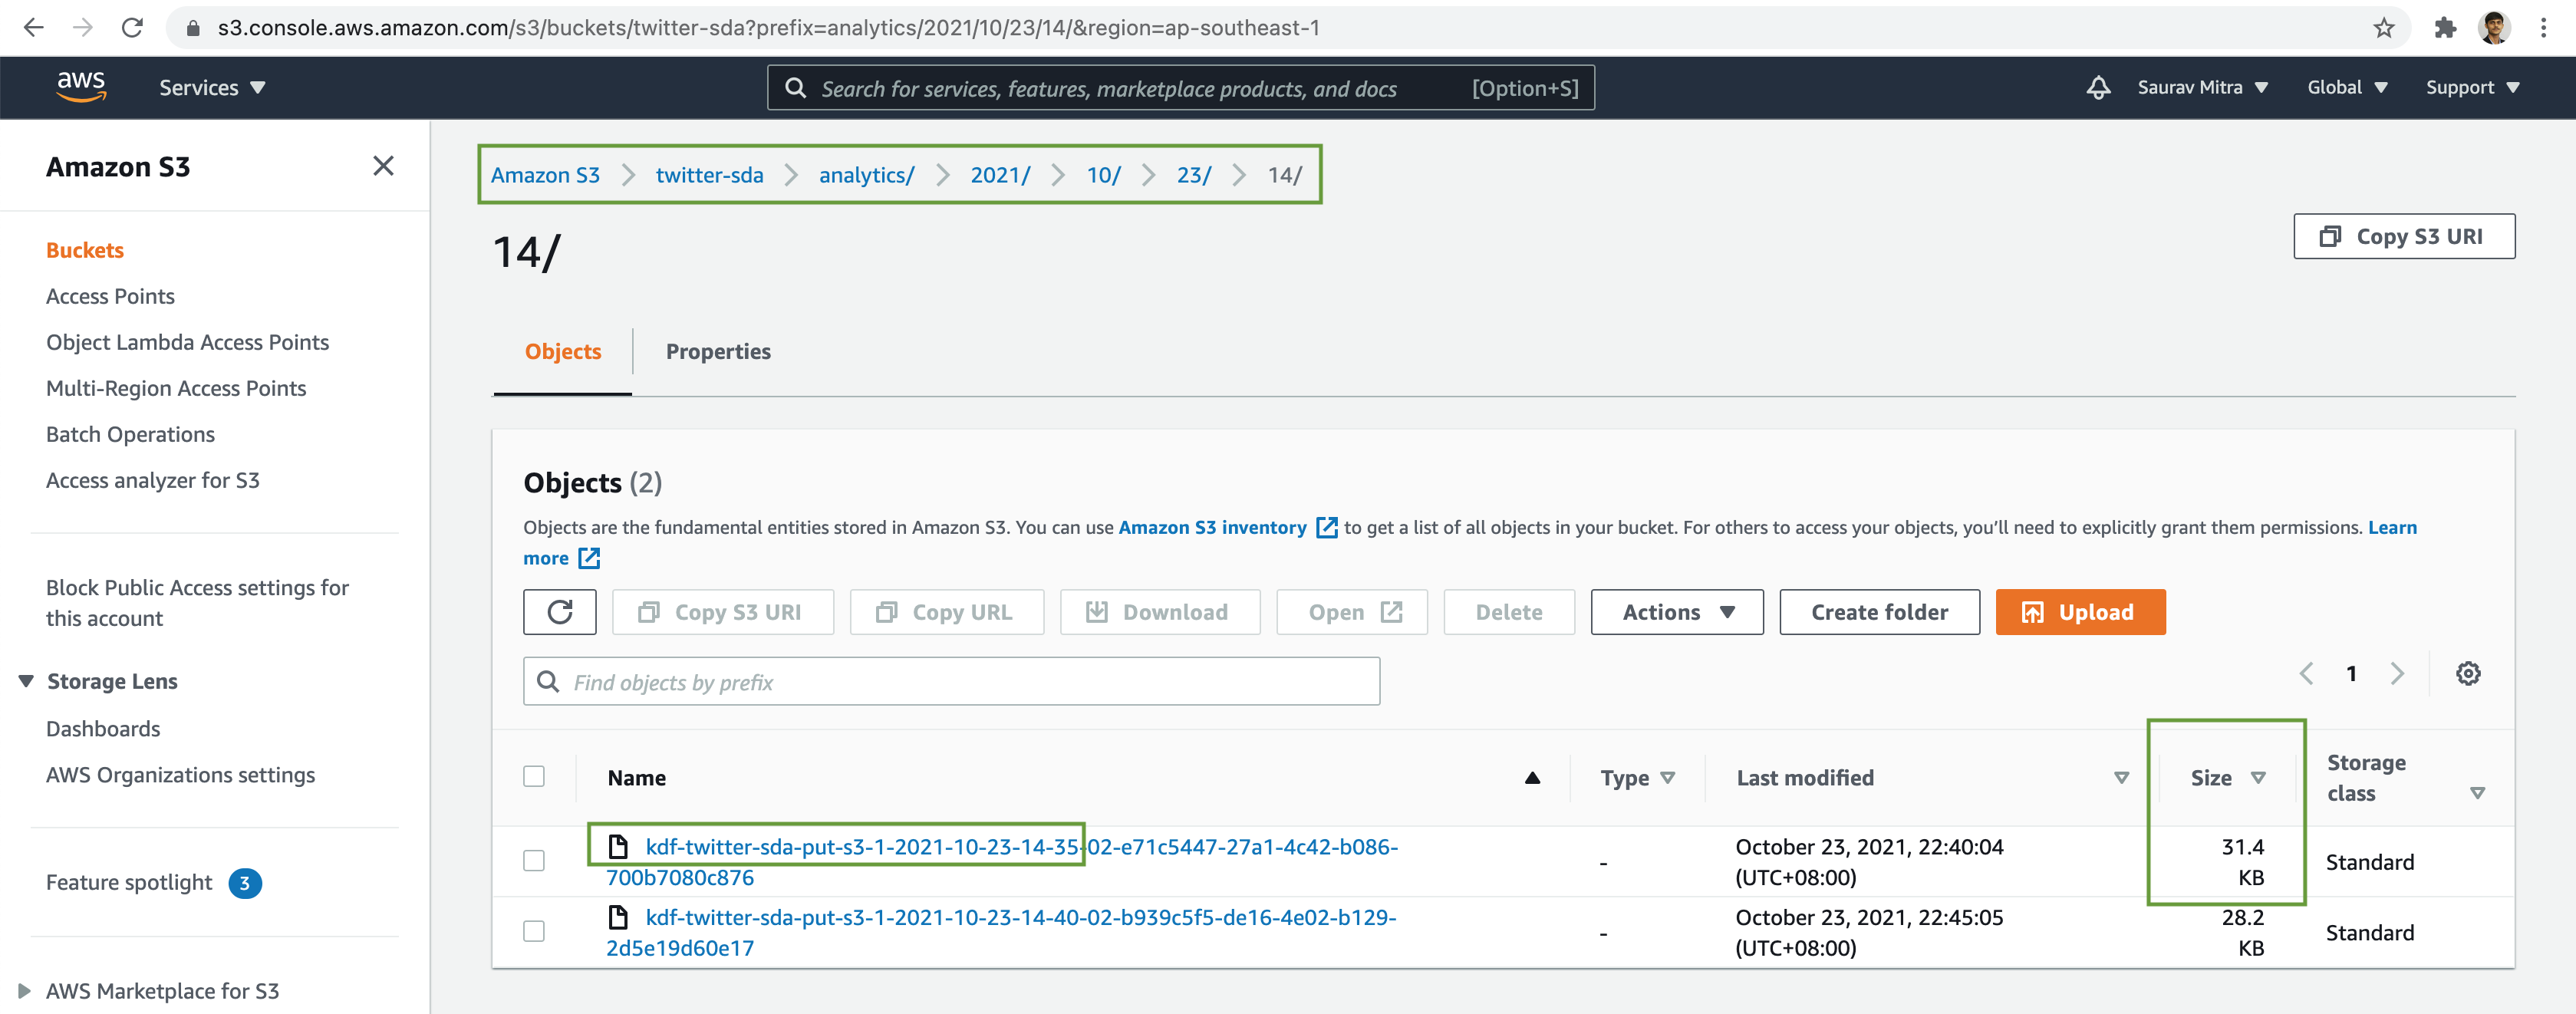Click the AWS services search box
2576x1014 pixels.
(x=1180, y=88)
